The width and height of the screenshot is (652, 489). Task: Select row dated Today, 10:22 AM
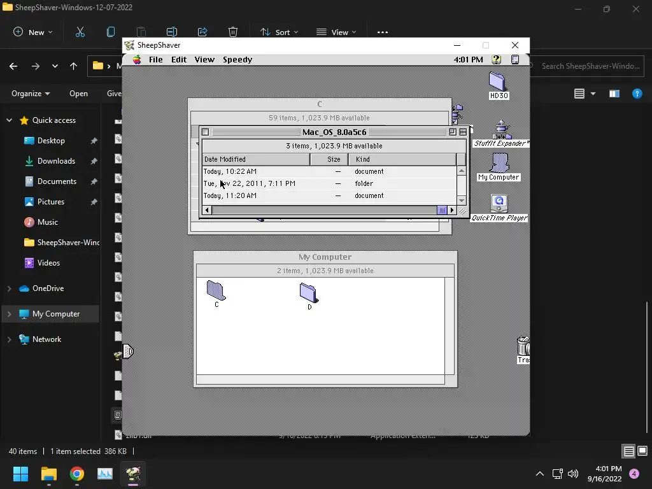pyautogui.click(x=329, y=171)
